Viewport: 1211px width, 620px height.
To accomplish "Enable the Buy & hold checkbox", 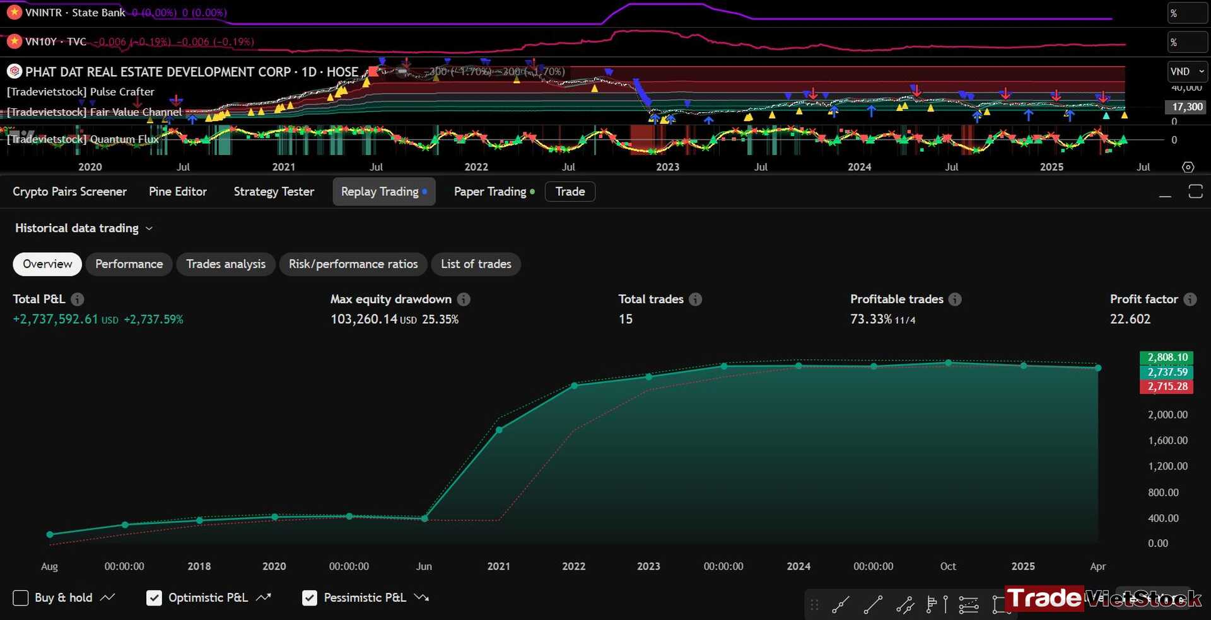I will pyautogui.click(x=21, y=598).
